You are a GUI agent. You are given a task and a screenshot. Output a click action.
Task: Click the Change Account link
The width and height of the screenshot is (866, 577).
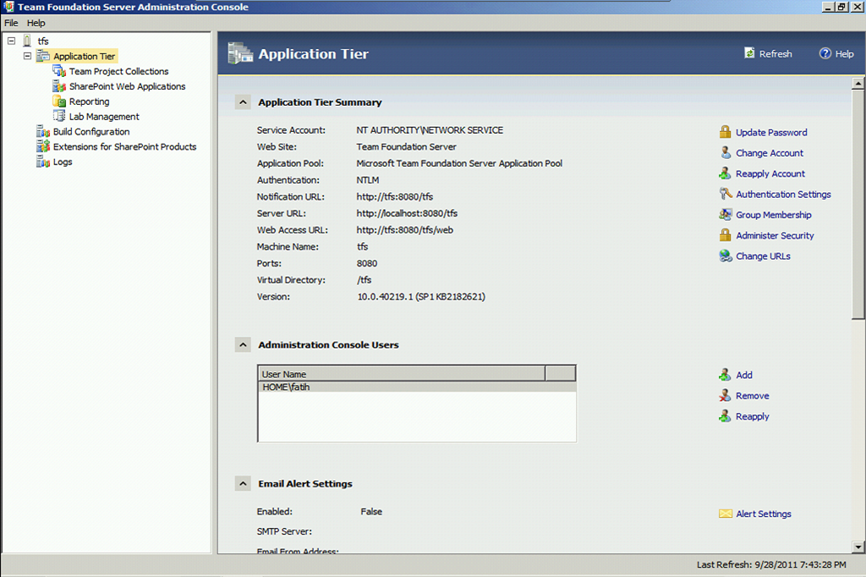point(770,152)
